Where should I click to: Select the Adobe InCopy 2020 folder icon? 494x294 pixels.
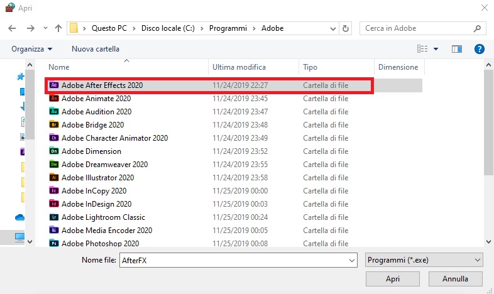point(54,191)
